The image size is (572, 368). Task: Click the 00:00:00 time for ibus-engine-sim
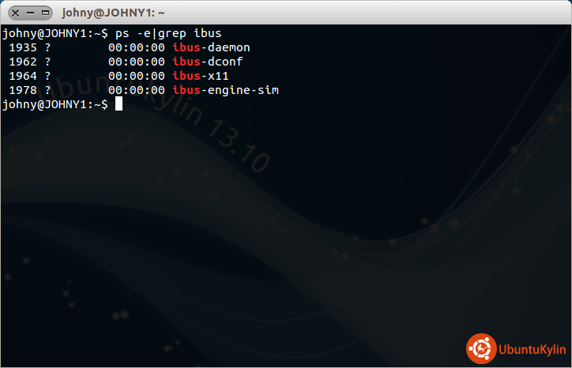[136, 90]
